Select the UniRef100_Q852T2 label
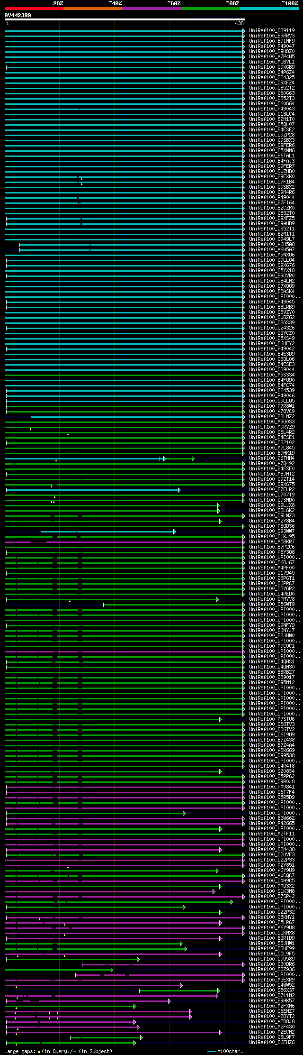 272,88
